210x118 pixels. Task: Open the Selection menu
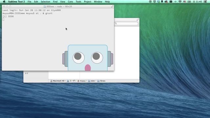(45, 2)
